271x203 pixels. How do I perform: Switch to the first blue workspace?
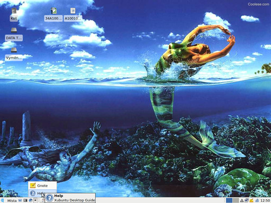click(229, 200)
